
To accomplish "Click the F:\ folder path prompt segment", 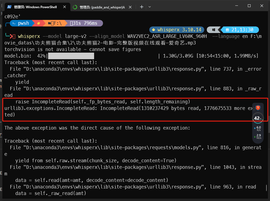I will click(56, 23).
